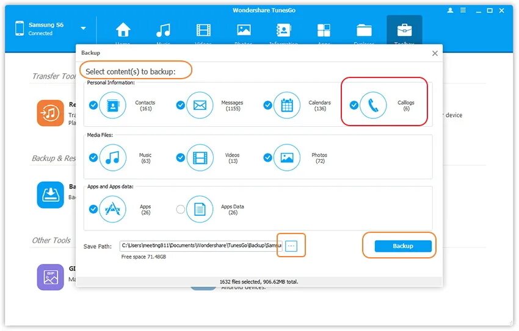Screen dimensions: 519x331
Task: Open the Photos tab in top toolbar
Action: tap(244, 30)
